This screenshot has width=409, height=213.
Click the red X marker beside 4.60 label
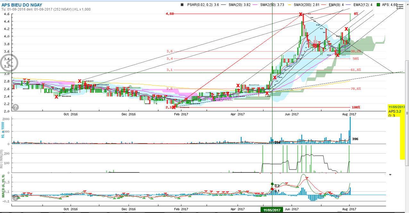(301, 14)
